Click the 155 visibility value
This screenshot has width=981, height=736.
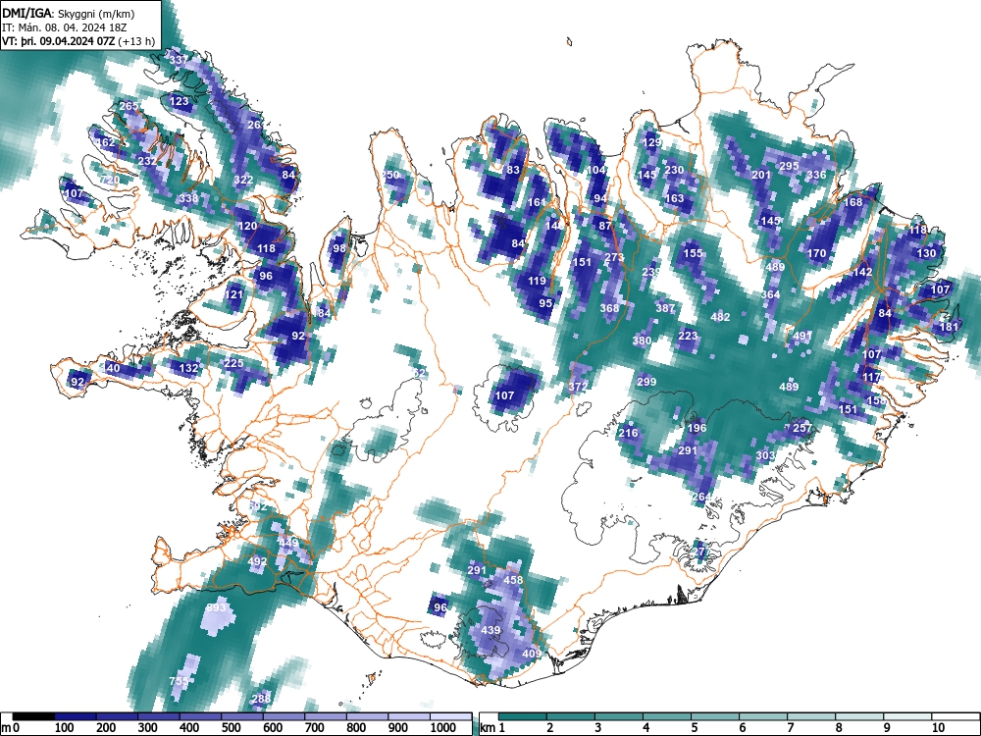pyautogui.click(x=693, y=253)
